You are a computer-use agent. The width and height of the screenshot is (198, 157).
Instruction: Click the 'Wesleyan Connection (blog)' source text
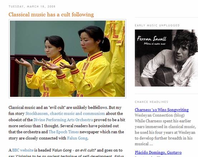[160, 115]
